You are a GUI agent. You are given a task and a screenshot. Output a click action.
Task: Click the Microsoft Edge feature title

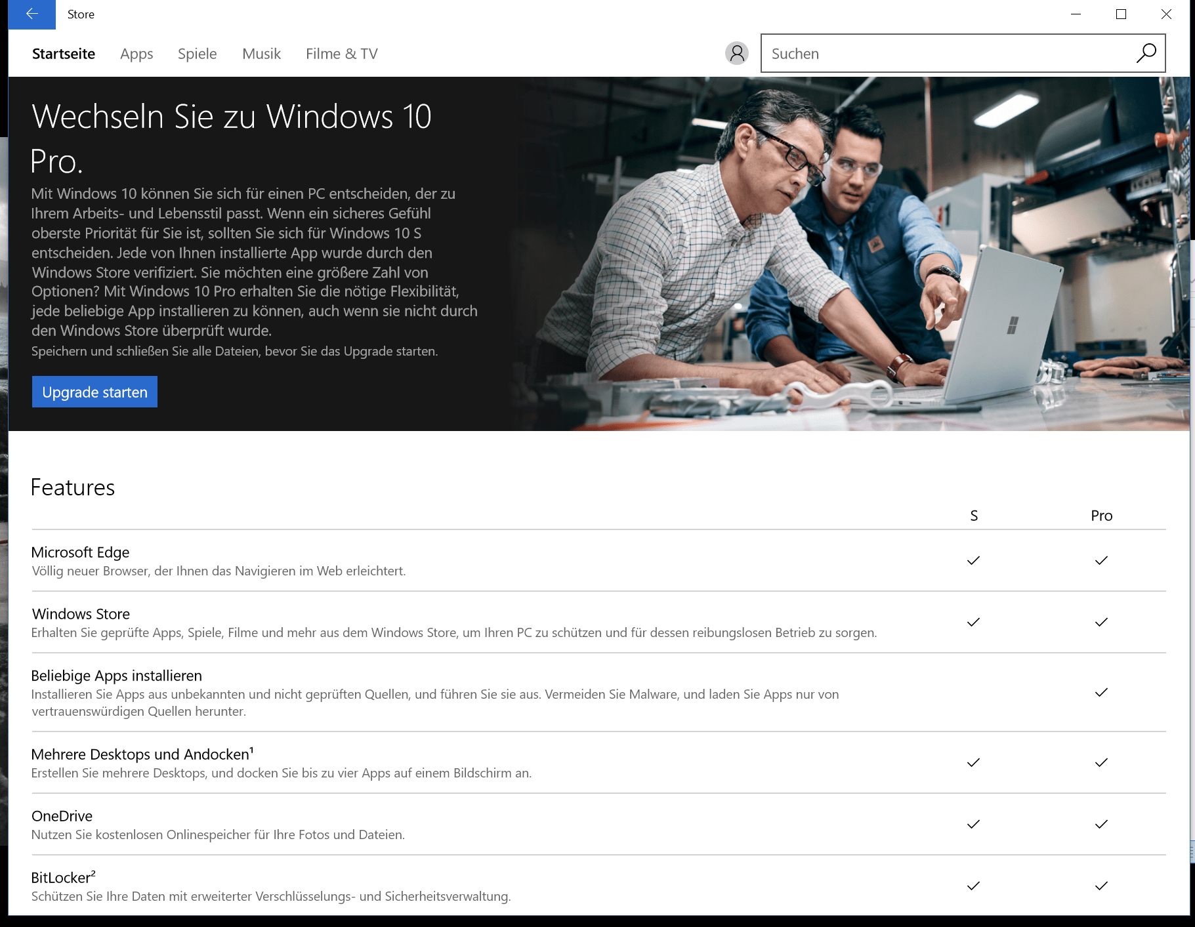80,552
